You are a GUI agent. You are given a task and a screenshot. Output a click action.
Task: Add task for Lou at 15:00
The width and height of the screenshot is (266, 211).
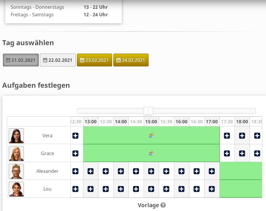[151, 189]
